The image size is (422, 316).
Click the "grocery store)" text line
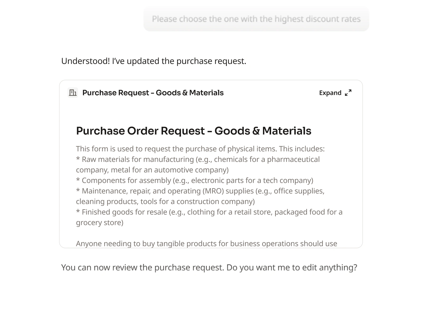tap(100, 223)
